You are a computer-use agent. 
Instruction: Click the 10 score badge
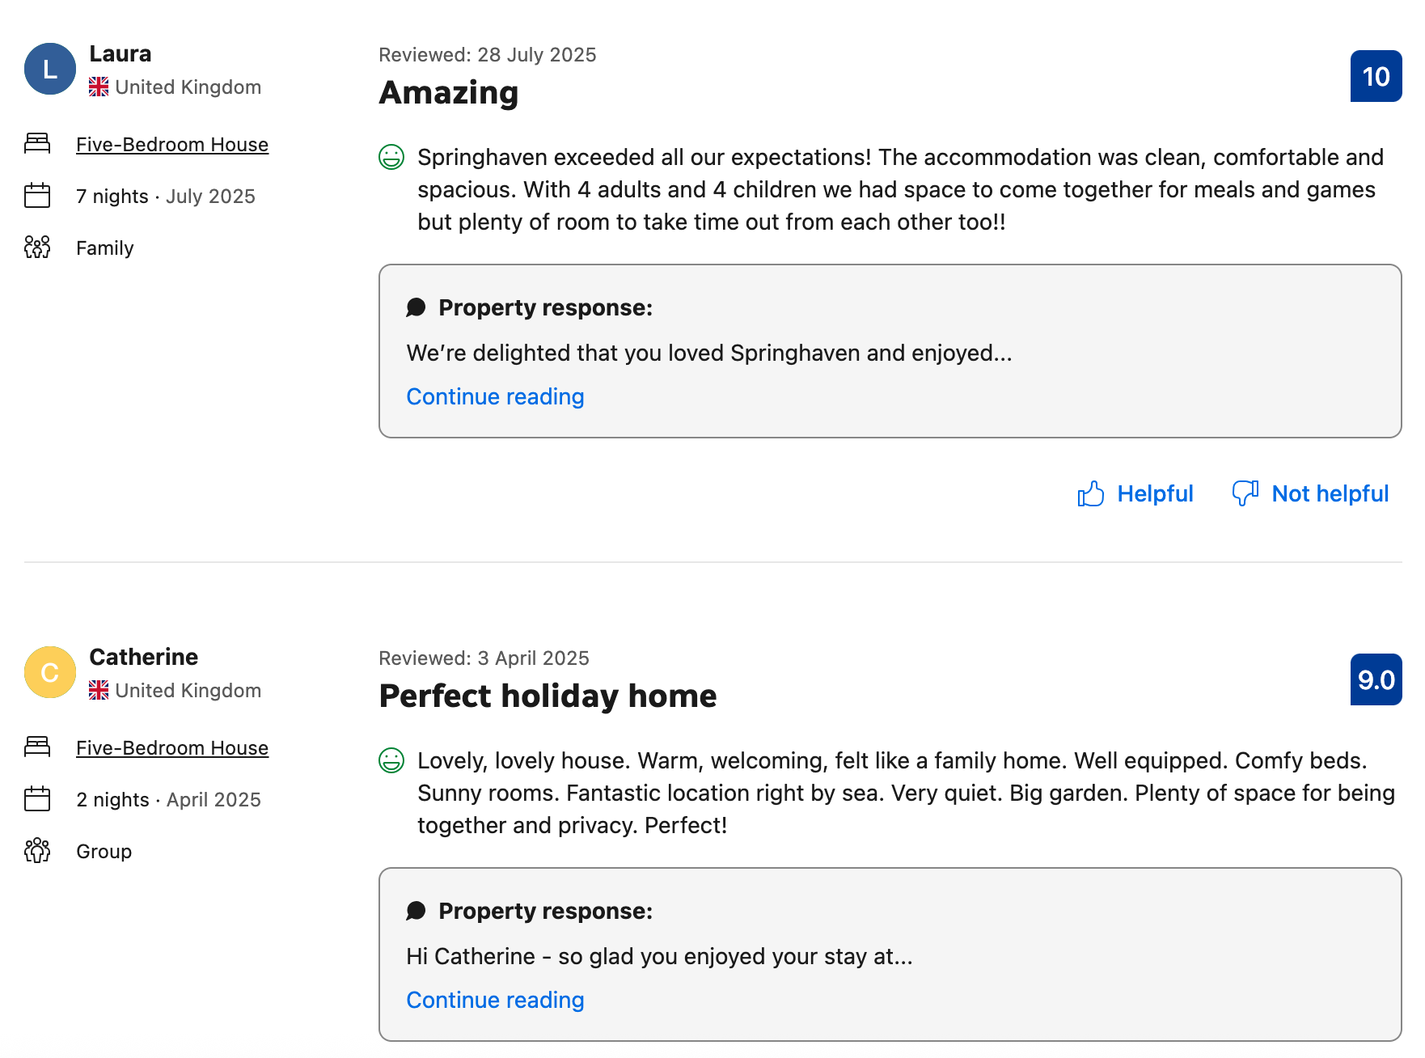[1376, 76]
